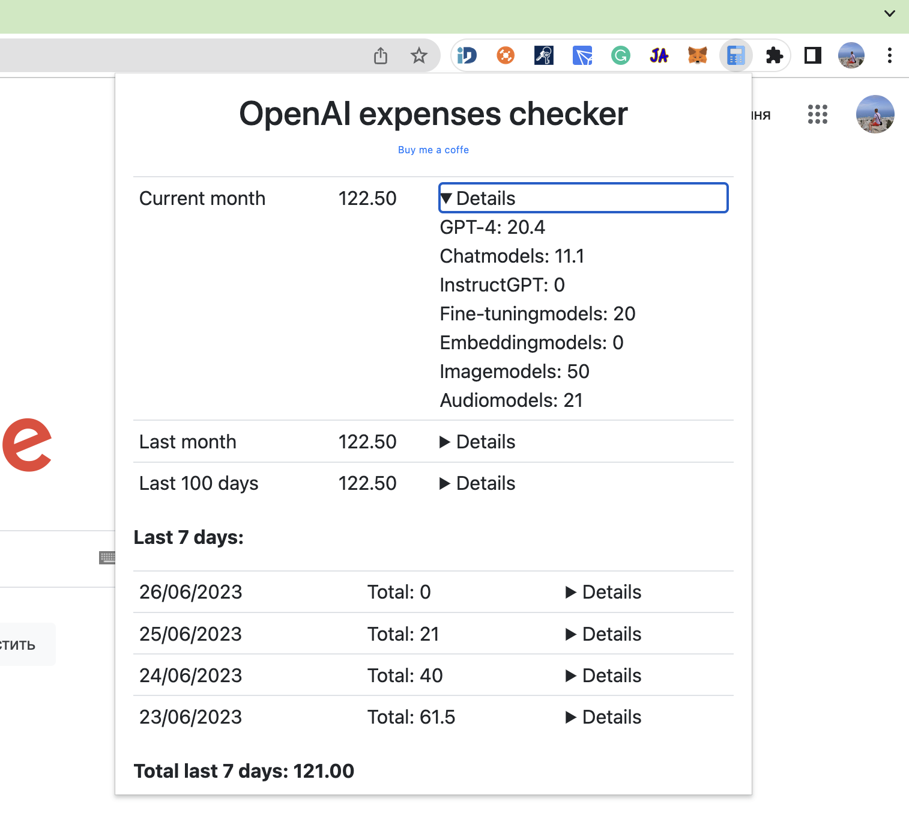
Task: Click the Total: 0 cell
Action: click(399, 592)
